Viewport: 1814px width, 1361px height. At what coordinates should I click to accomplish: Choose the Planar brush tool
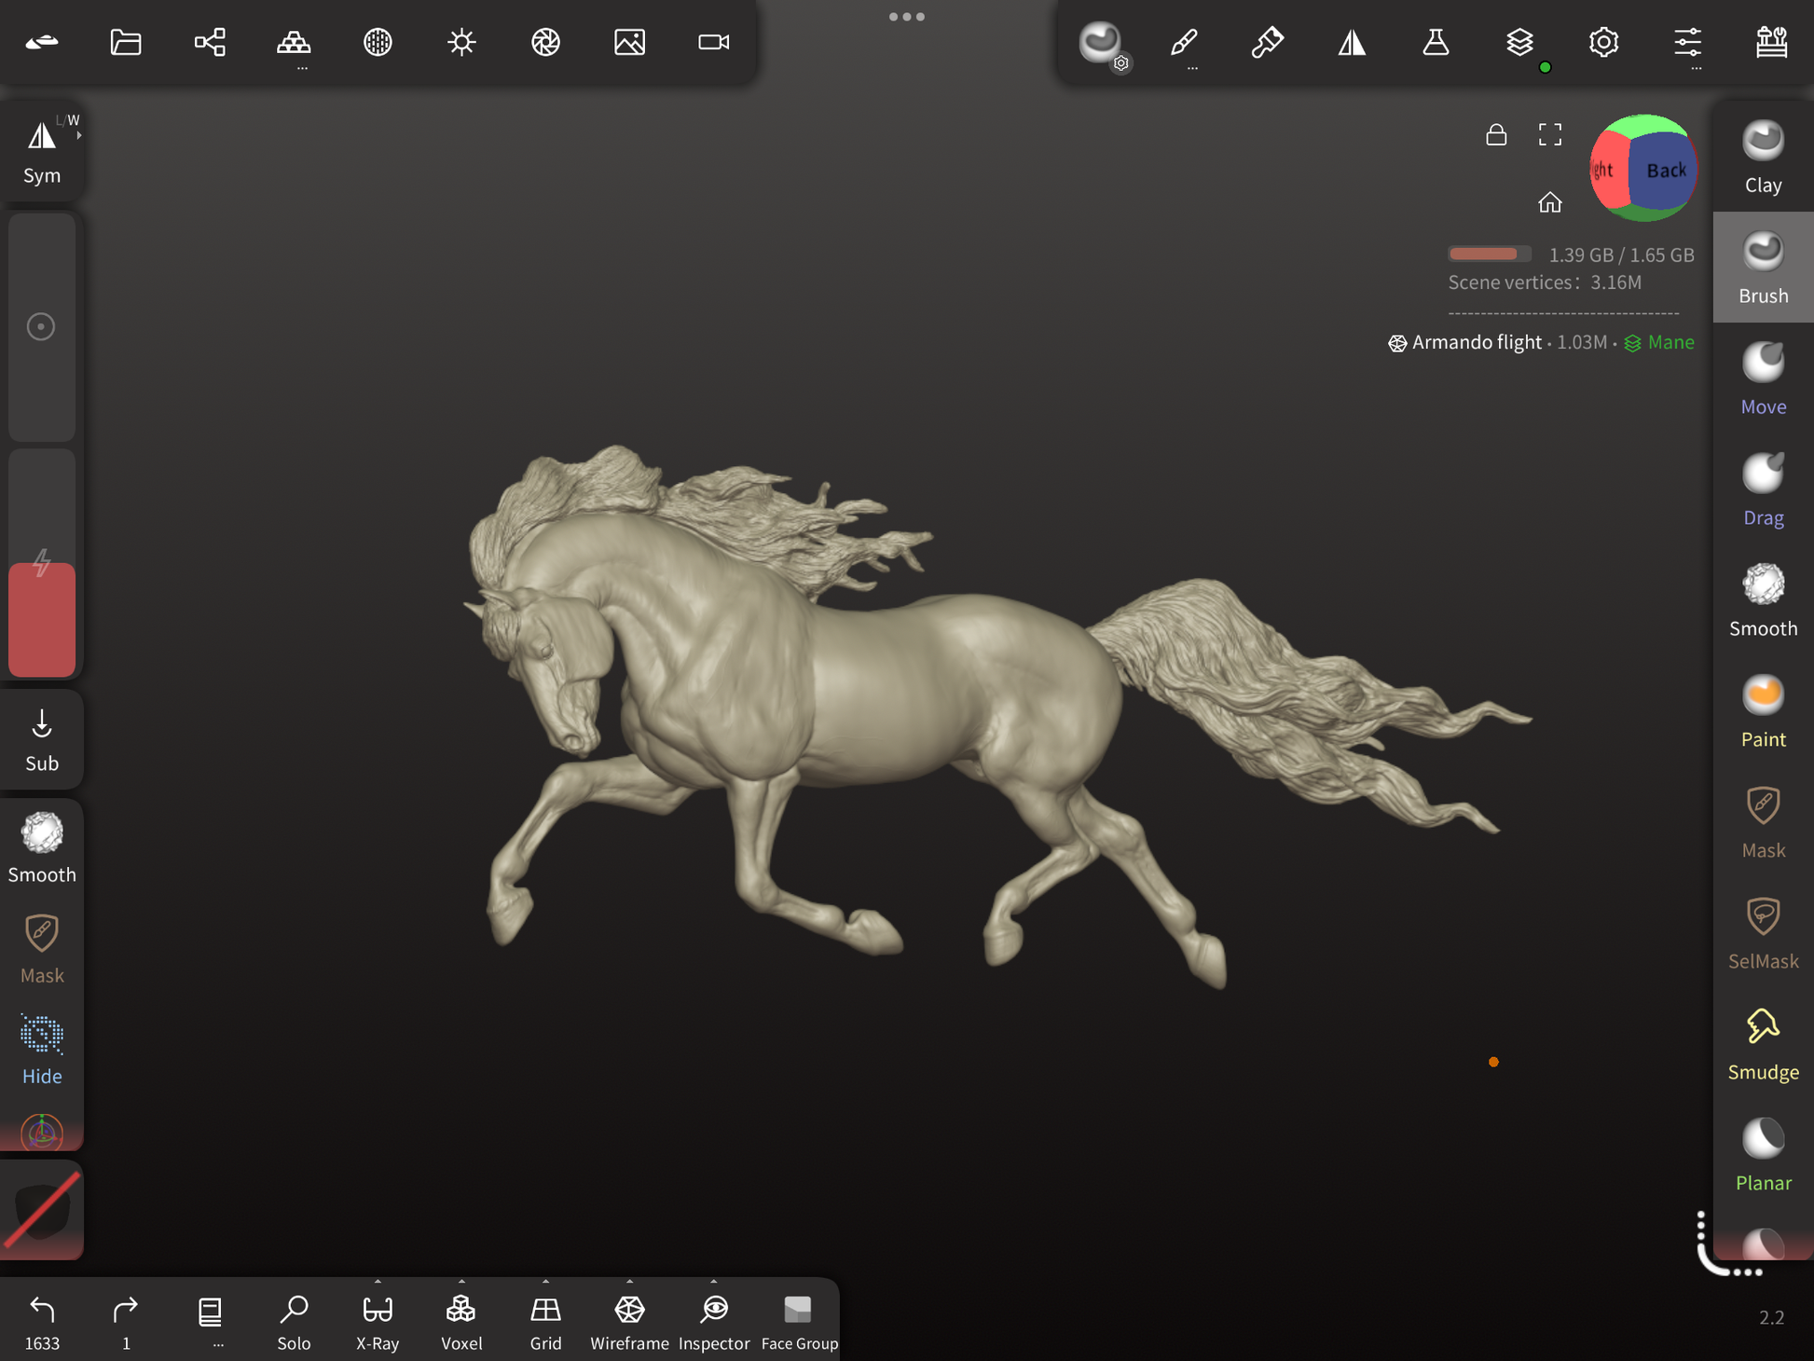1762,1154
